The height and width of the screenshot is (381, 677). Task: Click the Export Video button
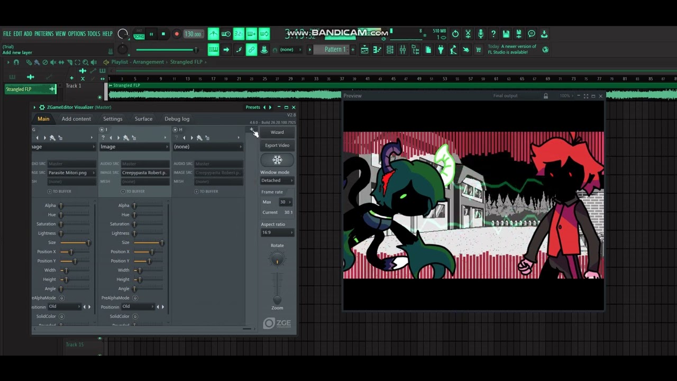277,146
